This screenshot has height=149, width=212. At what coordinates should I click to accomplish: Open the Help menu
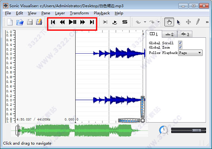[x=119, y=13]
